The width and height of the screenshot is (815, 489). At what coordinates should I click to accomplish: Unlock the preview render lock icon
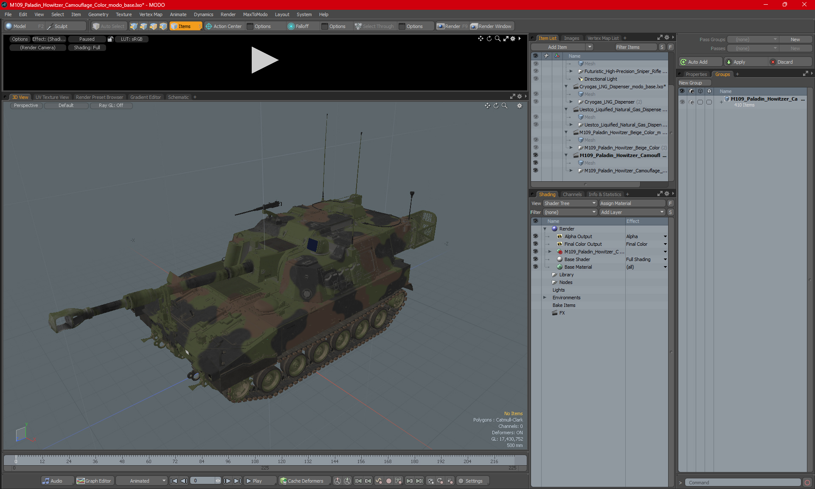pyautogui.click(x=110, y=39)
